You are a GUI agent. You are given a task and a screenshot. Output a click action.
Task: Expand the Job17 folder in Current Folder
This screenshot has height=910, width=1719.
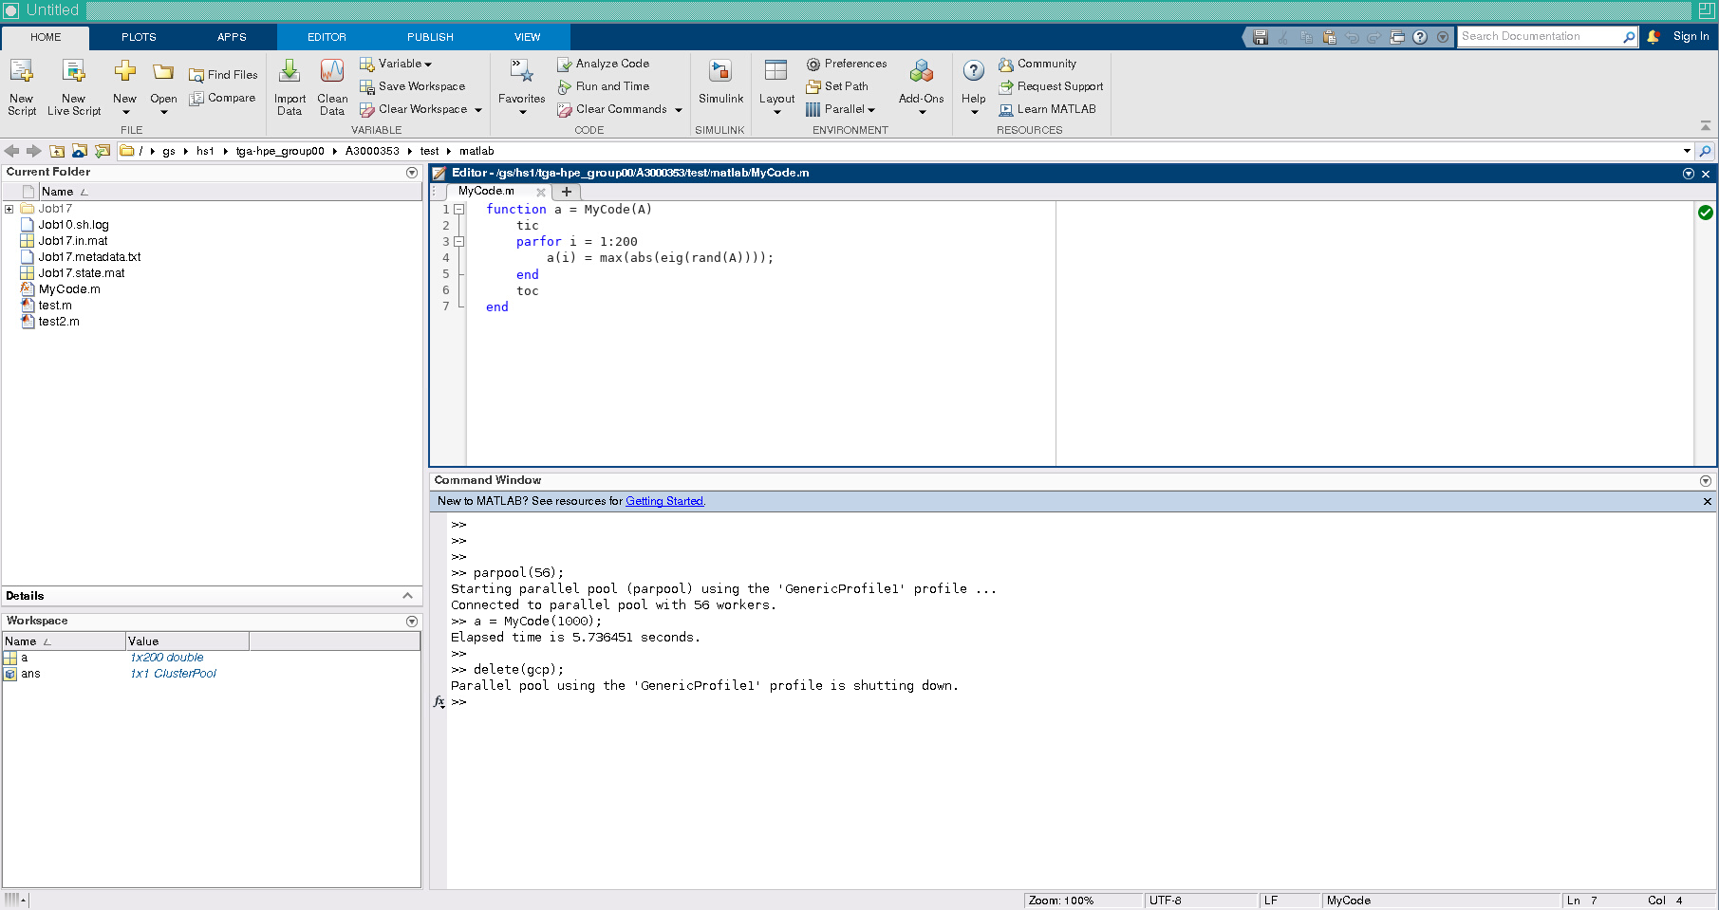(9, 209)
